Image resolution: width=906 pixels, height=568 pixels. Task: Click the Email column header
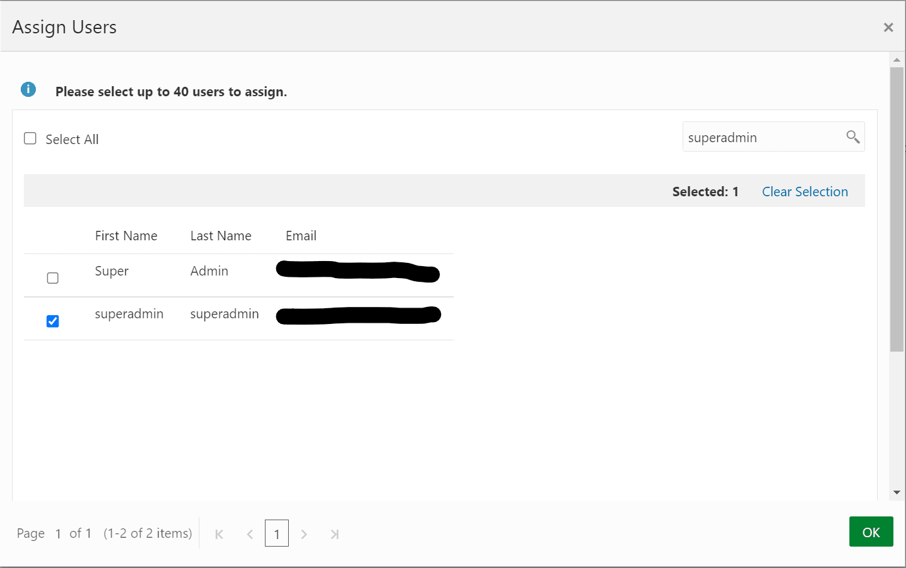coord(301,235)
